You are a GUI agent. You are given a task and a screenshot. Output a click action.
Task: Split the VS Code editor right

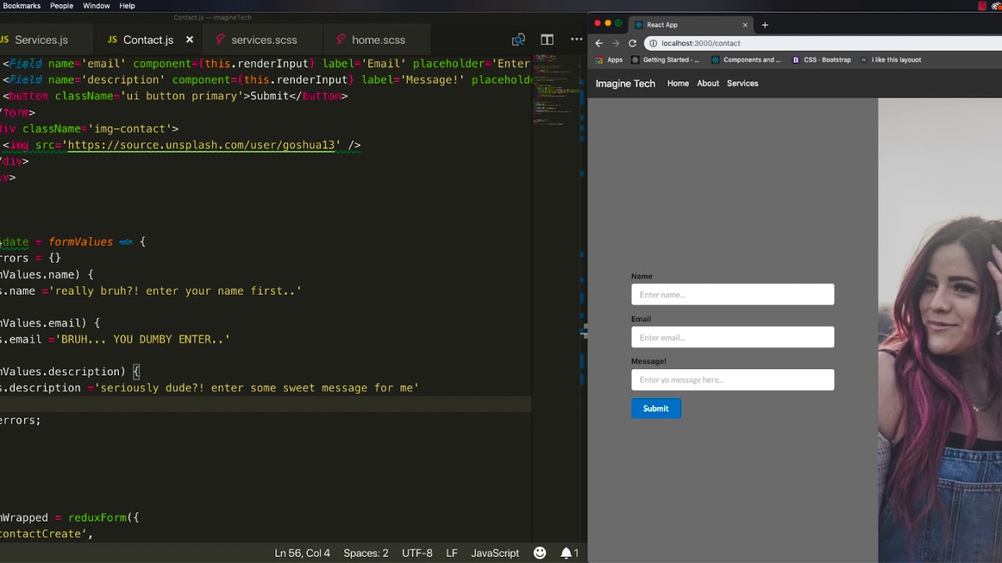[x=547, y=40]
